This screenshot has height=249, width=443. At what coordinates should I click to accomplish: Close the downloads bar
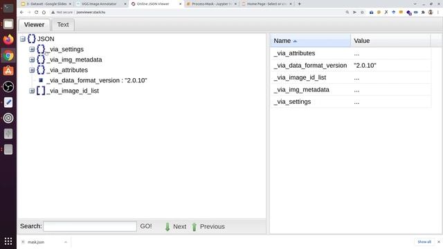click(439, 242)
